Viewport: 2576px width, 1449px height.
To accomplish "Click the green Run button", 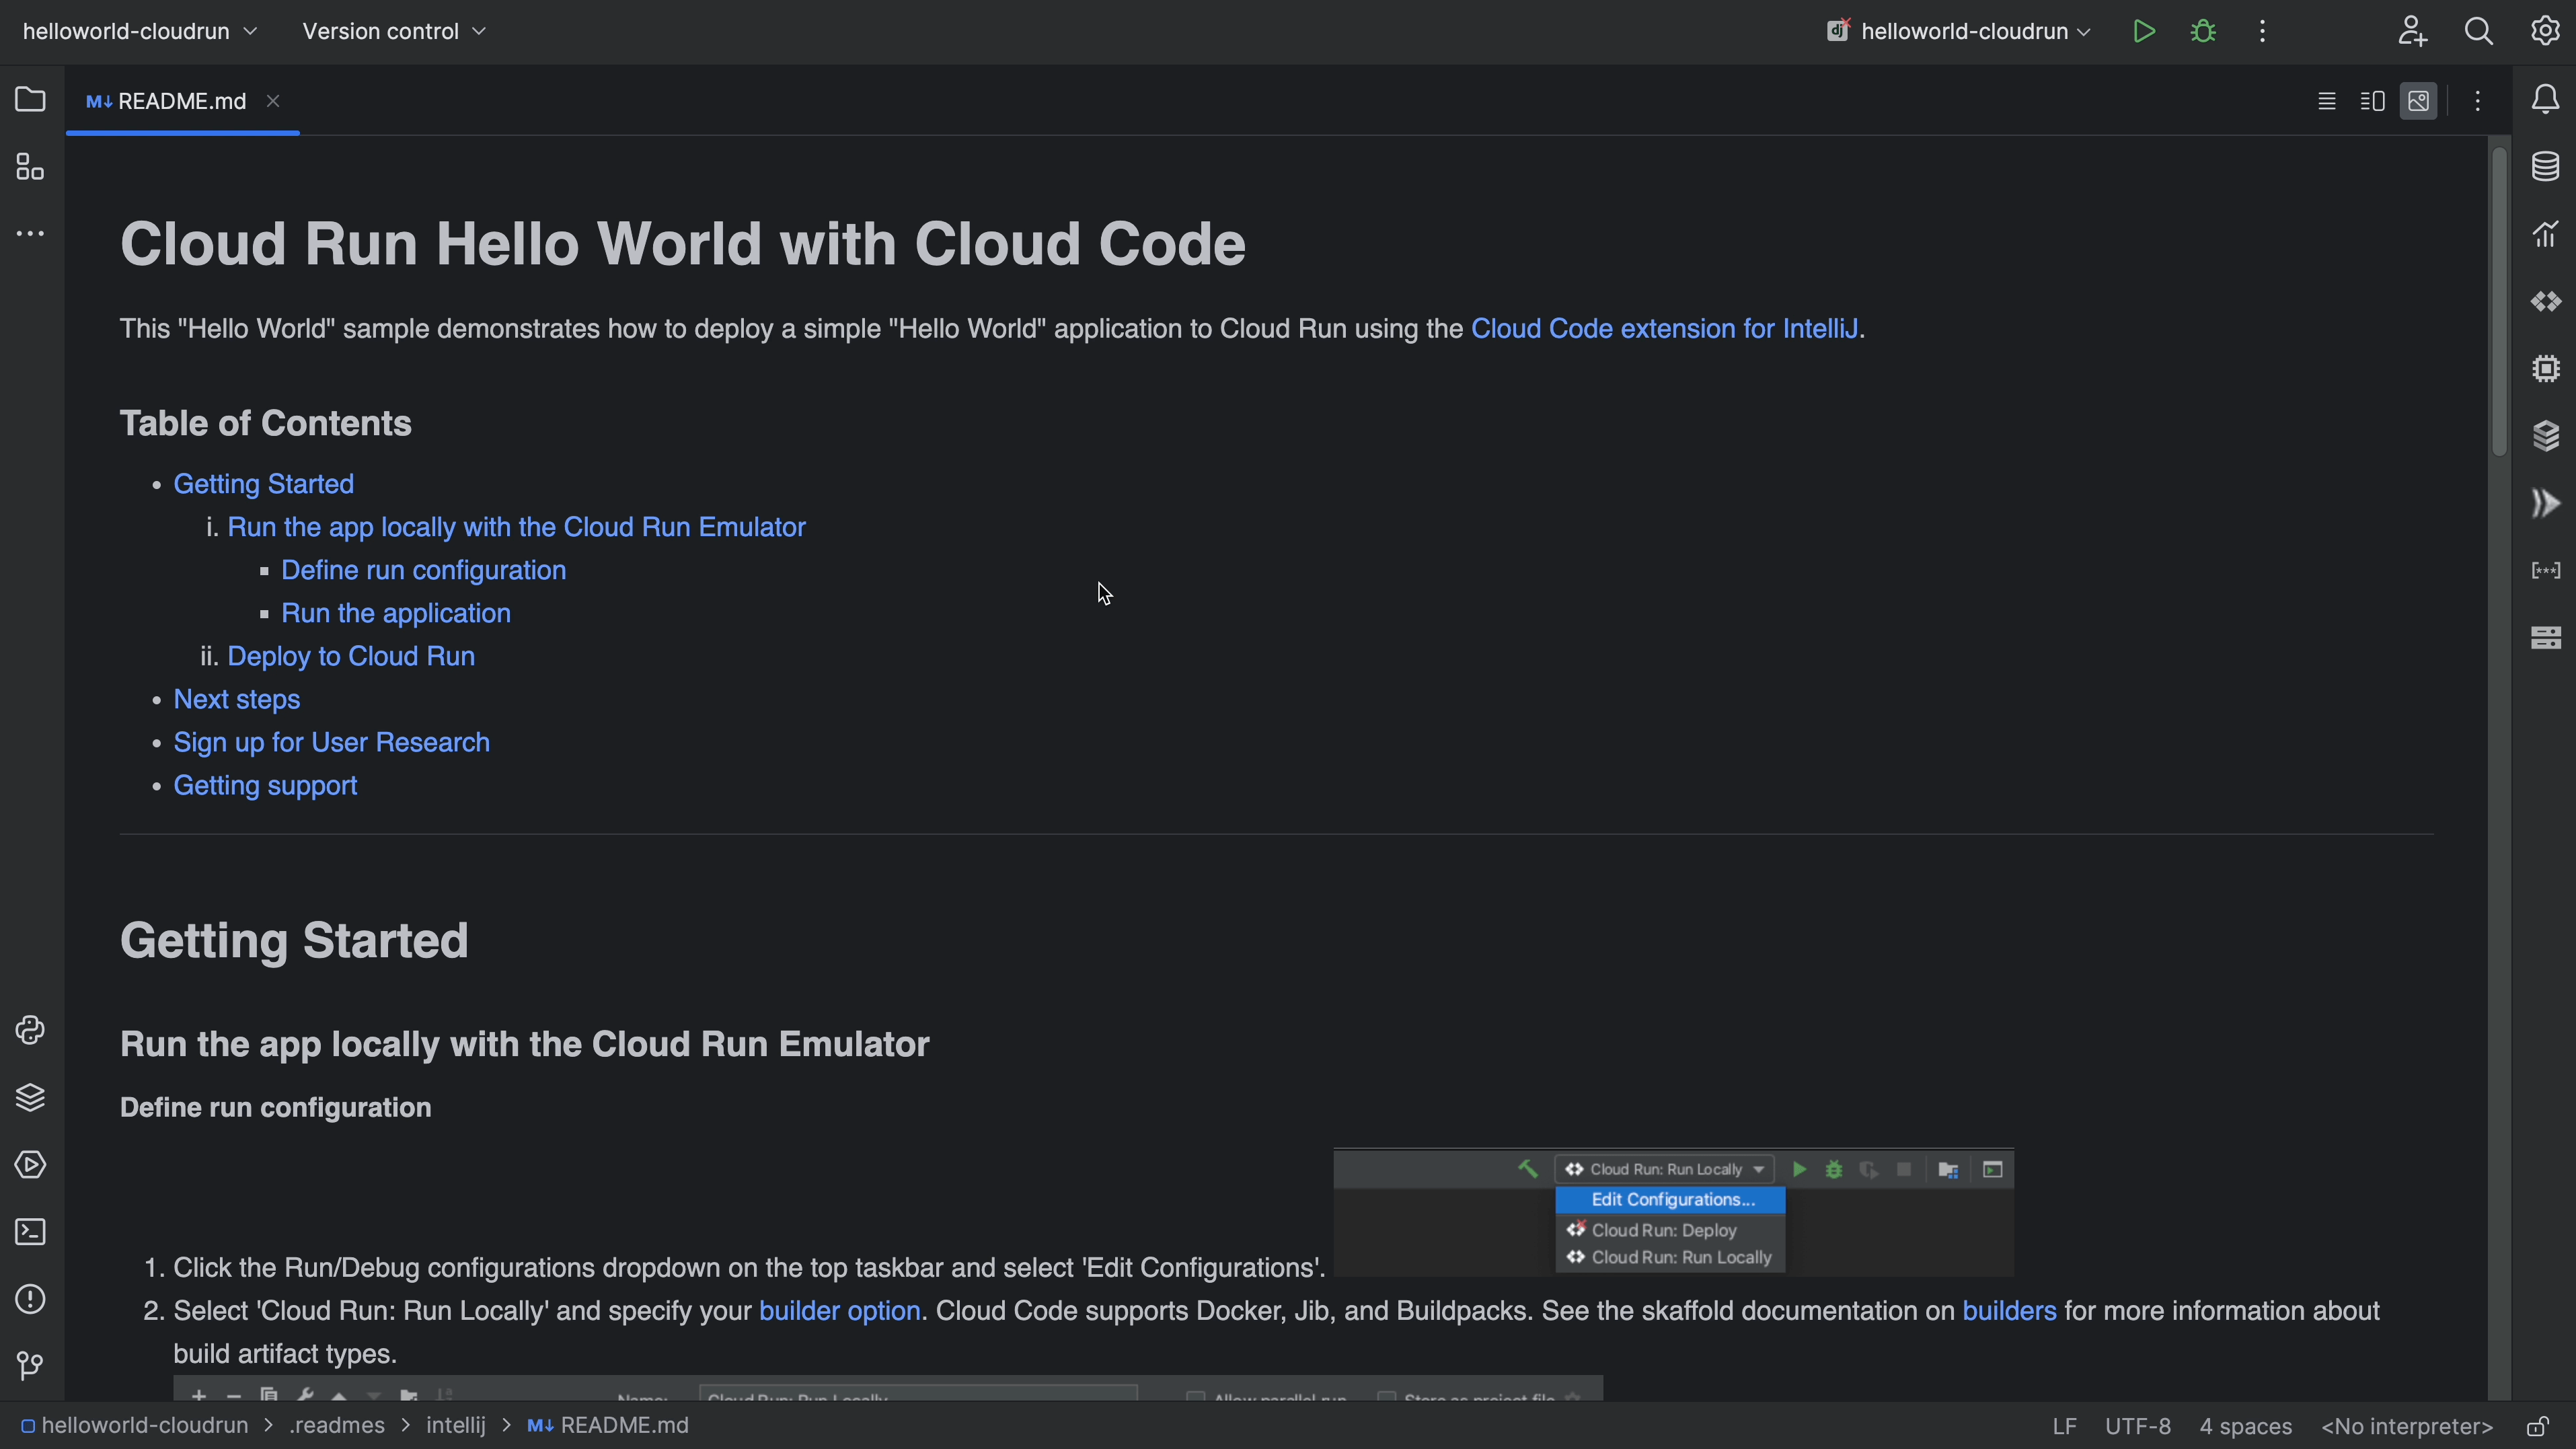I will [2143, 31].
